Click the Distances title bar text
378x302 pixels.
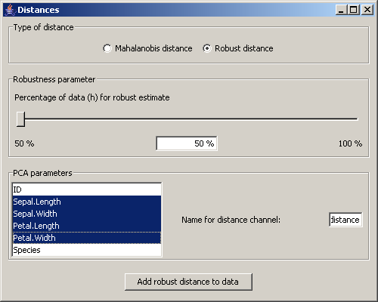(x=39, y=10)
